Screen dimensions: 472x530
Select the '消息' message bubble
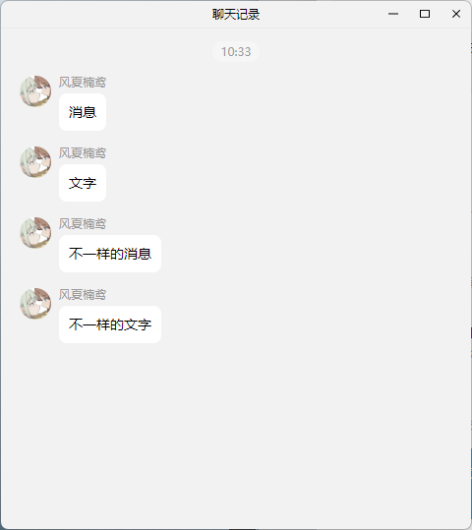click(x=83, y=112)
